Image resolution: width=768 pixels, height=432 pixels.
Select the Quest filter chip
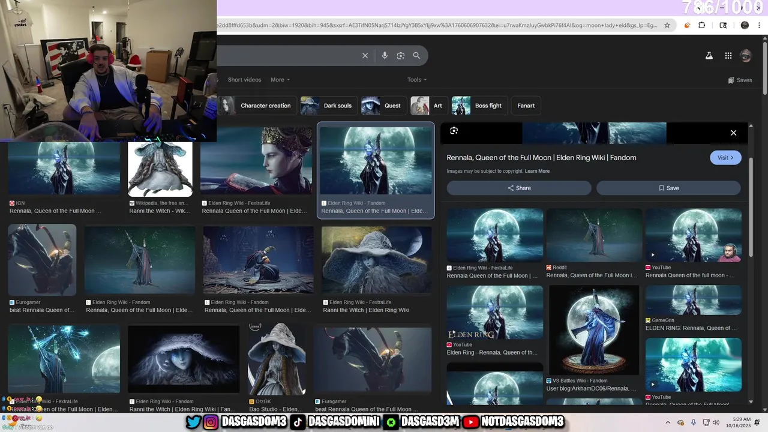(x=384, y=106)
